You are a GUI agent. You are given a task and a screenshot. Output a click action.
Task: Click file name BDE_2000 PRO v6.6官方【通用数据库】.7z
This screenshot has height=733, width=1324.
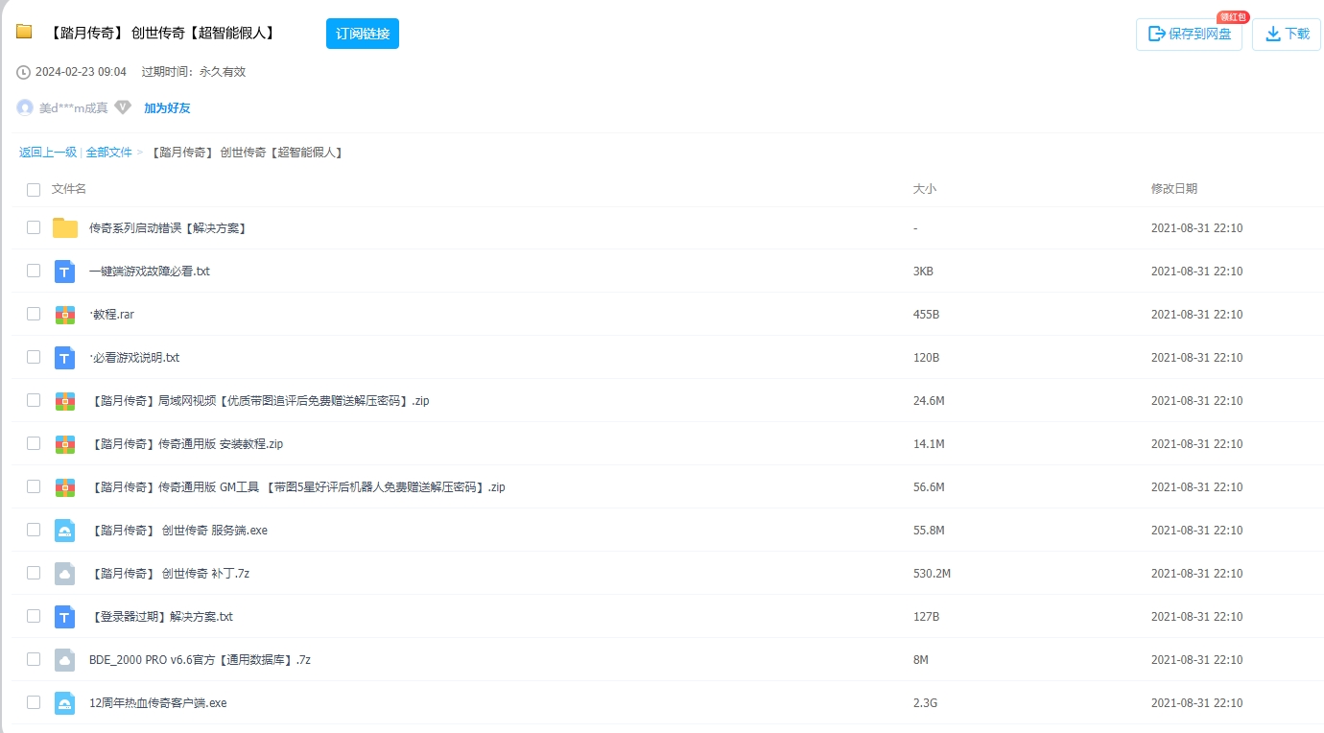point(200,660)
